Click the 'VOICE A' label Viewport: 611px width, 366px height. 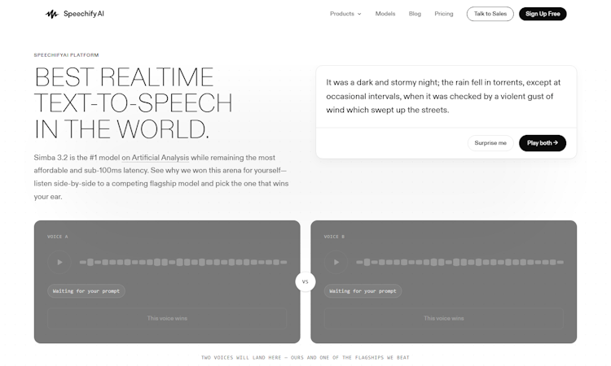pos(58,237)
